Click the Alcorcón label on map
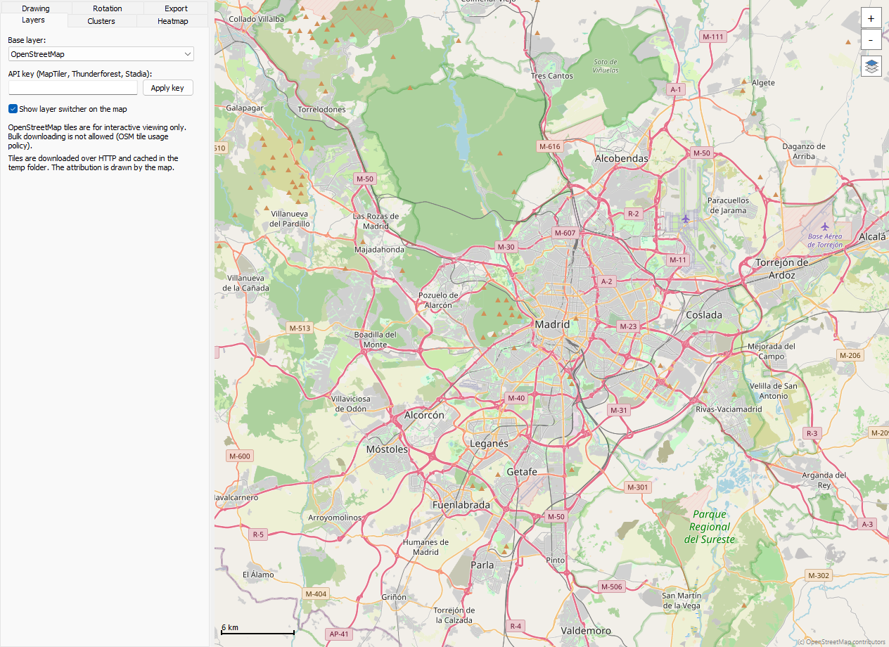 pyautogui.click(x=424, y=416)
